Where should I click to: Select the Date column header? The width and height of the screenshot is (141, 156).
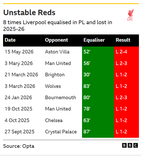pyautogui.click(x=10, y=40)
